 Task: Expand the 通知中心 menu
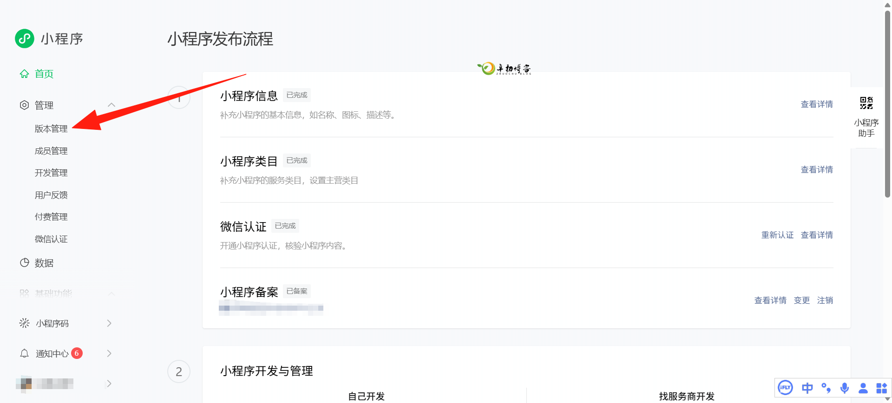(x=110, y=353)
